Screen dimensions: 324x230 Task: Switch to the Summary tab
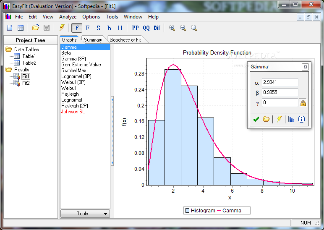[x=93, y=40]
